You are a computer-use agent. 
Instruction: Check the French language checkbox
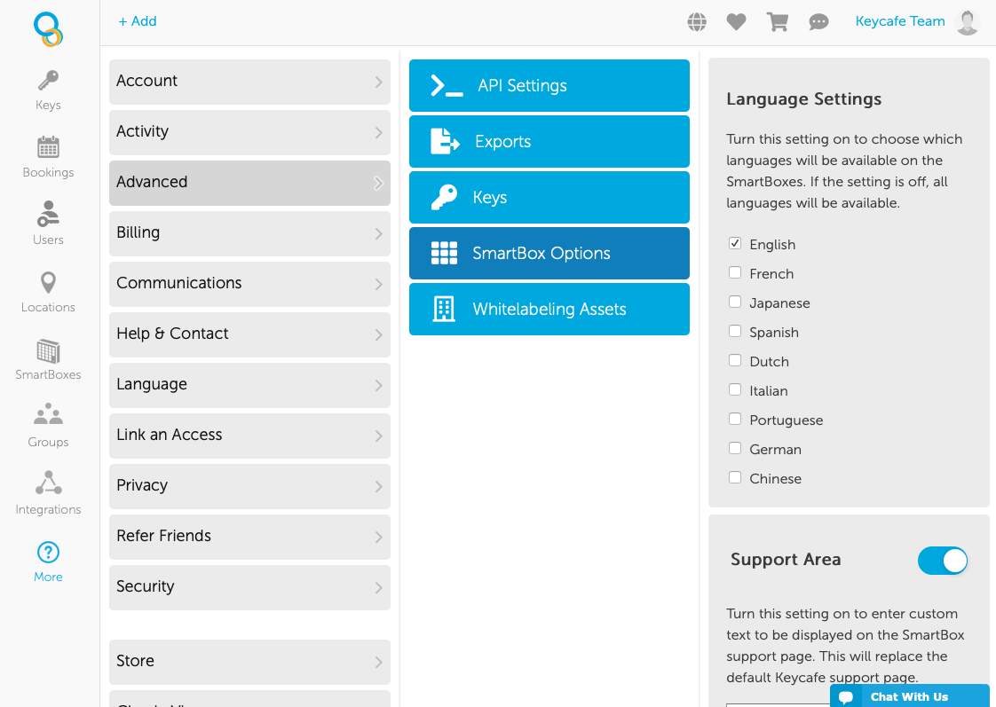735,272
